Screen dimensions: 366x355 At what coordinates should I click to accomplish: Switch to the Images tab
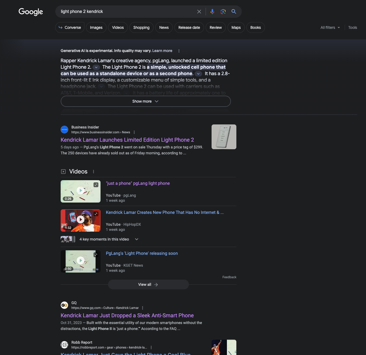tap(96, 27)
